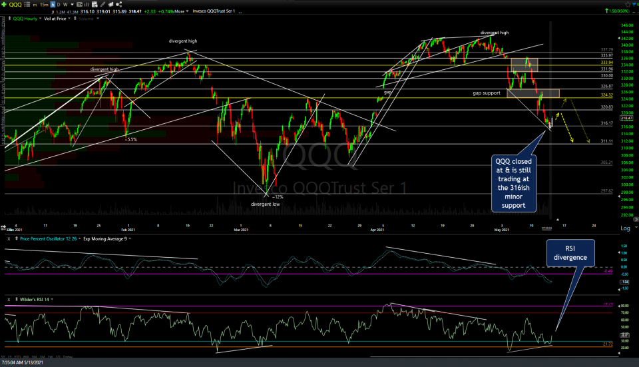
Task: Click the 7:55:04 AM 5/13/2021 timestamp
Action: coord(23,362)
